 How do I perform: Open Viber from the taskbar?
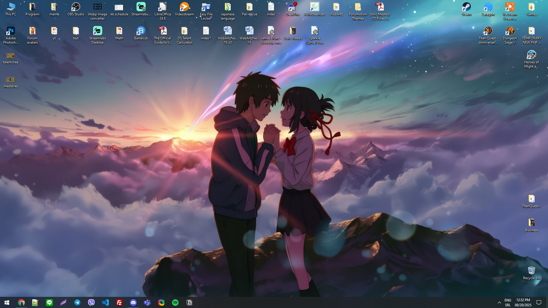(91, 303)
